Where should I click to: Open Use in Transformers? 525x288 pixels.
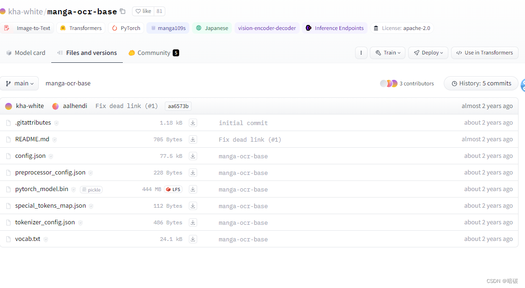(484, 53)
